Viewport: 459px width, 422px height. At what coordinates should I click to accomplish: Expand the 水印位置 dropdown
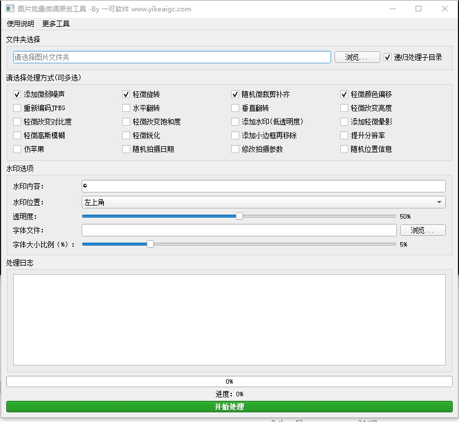pyautogui.click(x=263, y=202)
